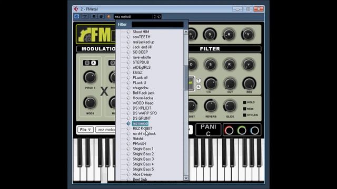Select the PLuck U preset
Screen dimensions: 337x189
pyautogui.click(x=139, y=82)
